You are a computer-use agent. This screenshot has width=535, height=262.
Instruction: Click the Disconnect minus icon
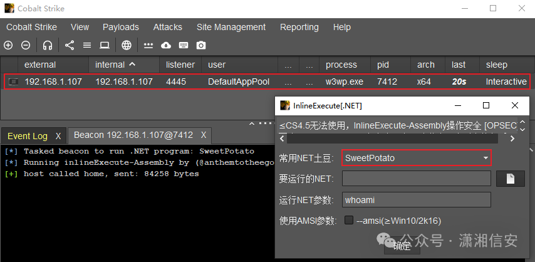tap(26, 45)
